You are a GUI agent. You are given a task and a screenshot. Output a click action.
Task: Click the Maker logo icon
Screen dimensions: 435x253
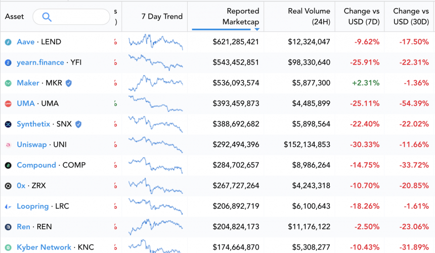point(8,83)
